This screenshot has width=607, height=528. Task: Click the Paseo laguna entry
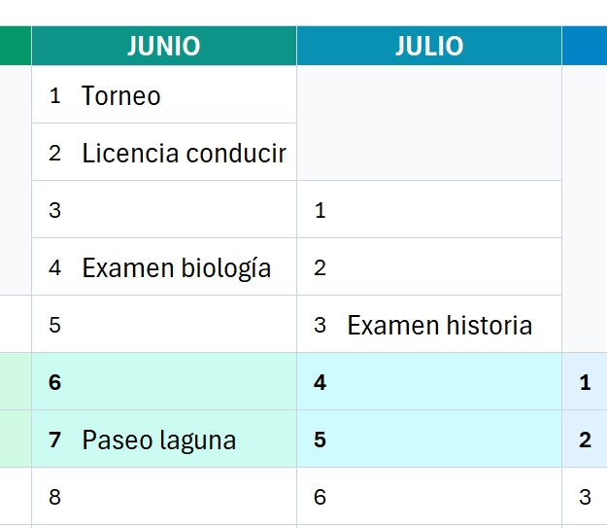click(163, 440)
